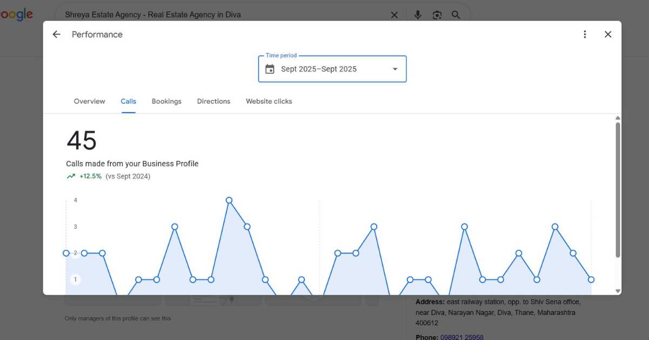Screen dimensions: 649x340
Task: Activate voice search with the microphone icon
Action: tap(418, 15)
